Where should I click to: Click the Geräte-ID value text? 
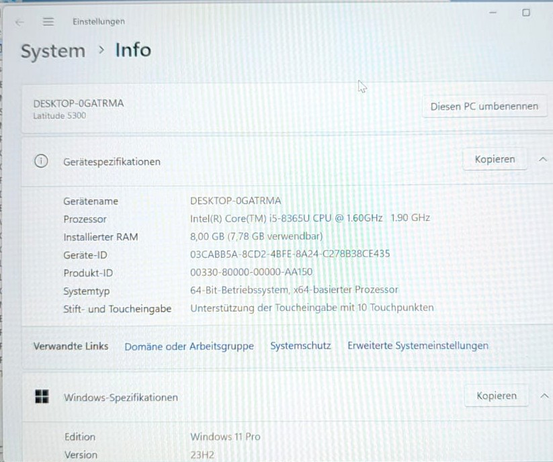tap(290, 254)
